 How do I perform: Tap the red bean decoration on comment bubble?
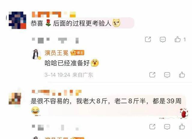[184, 114]
